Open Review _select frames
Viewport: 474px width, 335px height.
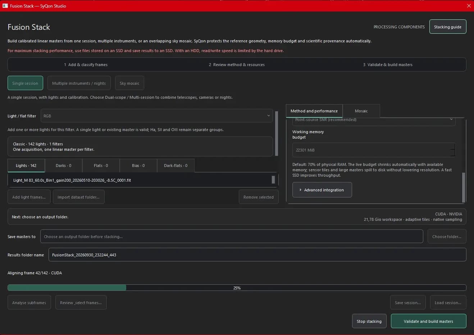click(81, 303)
